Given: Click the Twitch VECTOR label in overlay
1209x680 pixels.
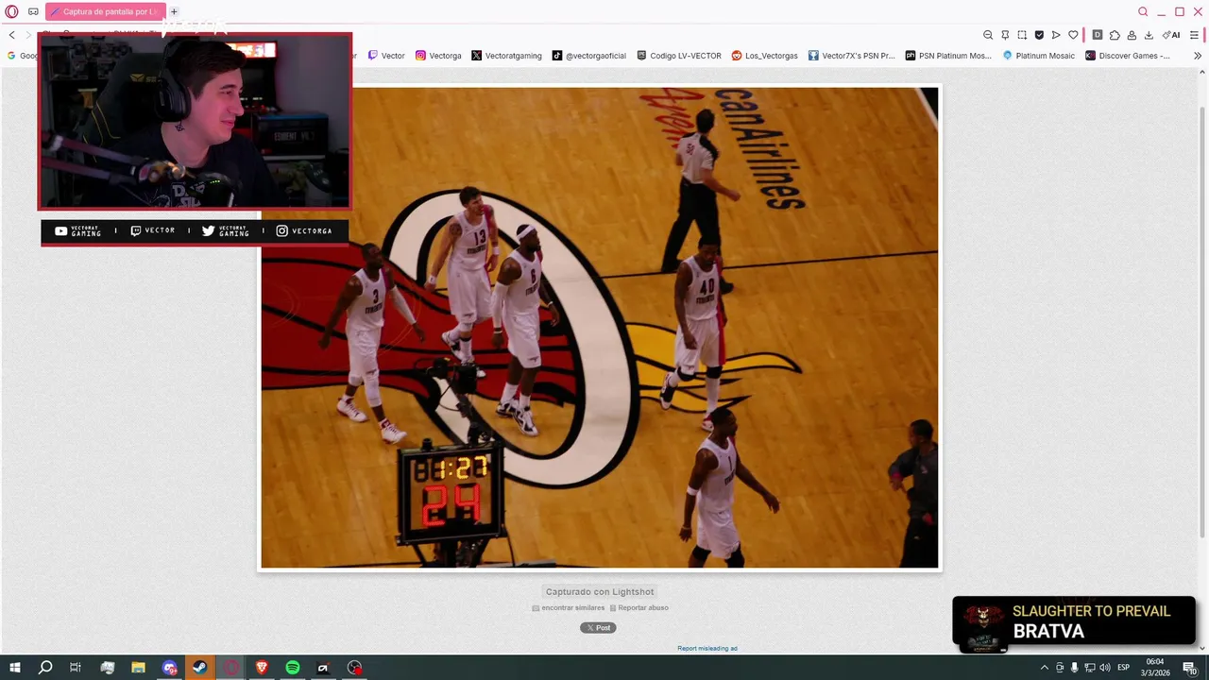Looking at the screenshot, I should pyautogui.click(x=153, y=230).
